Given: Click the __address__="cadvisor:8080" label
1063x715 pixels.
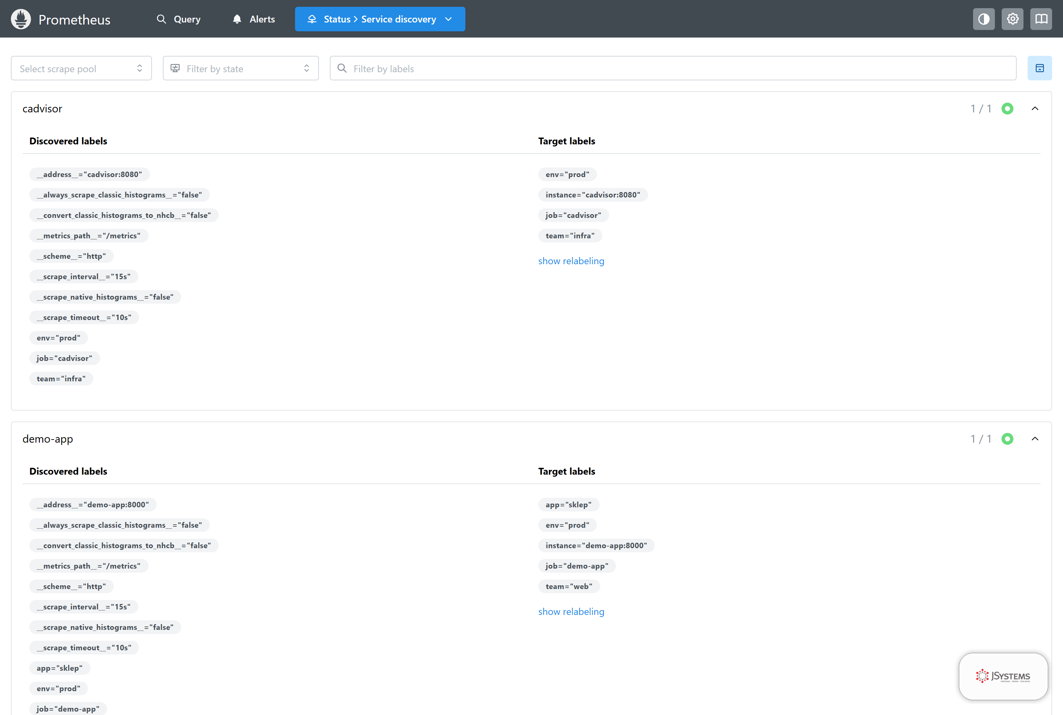Looking at the screenshot, I should coord(89,174).
